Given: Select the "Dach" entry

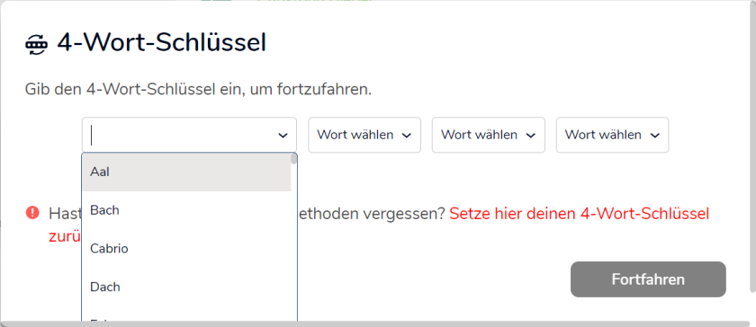Looking at the screenshot, I should point(186,287).
